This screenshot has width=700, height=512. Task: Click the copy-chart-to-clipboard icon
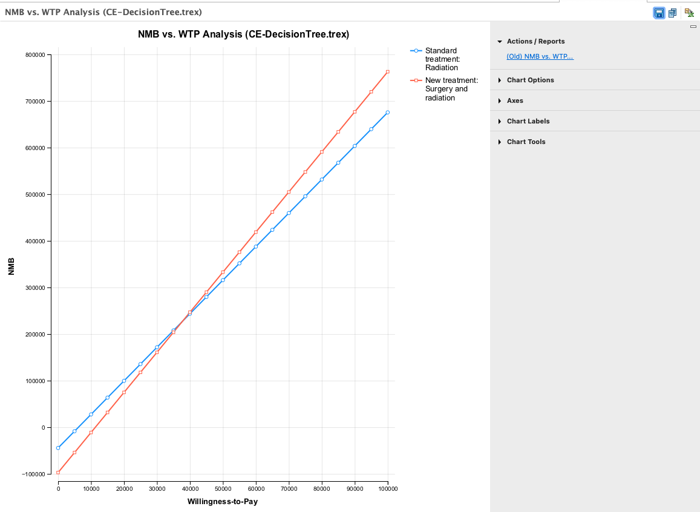click(x=672, y=12)
